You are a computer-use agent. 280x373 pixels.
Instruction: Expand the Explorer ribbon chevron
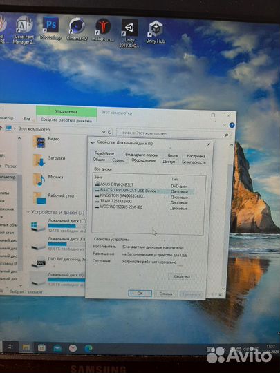[225, 125]
